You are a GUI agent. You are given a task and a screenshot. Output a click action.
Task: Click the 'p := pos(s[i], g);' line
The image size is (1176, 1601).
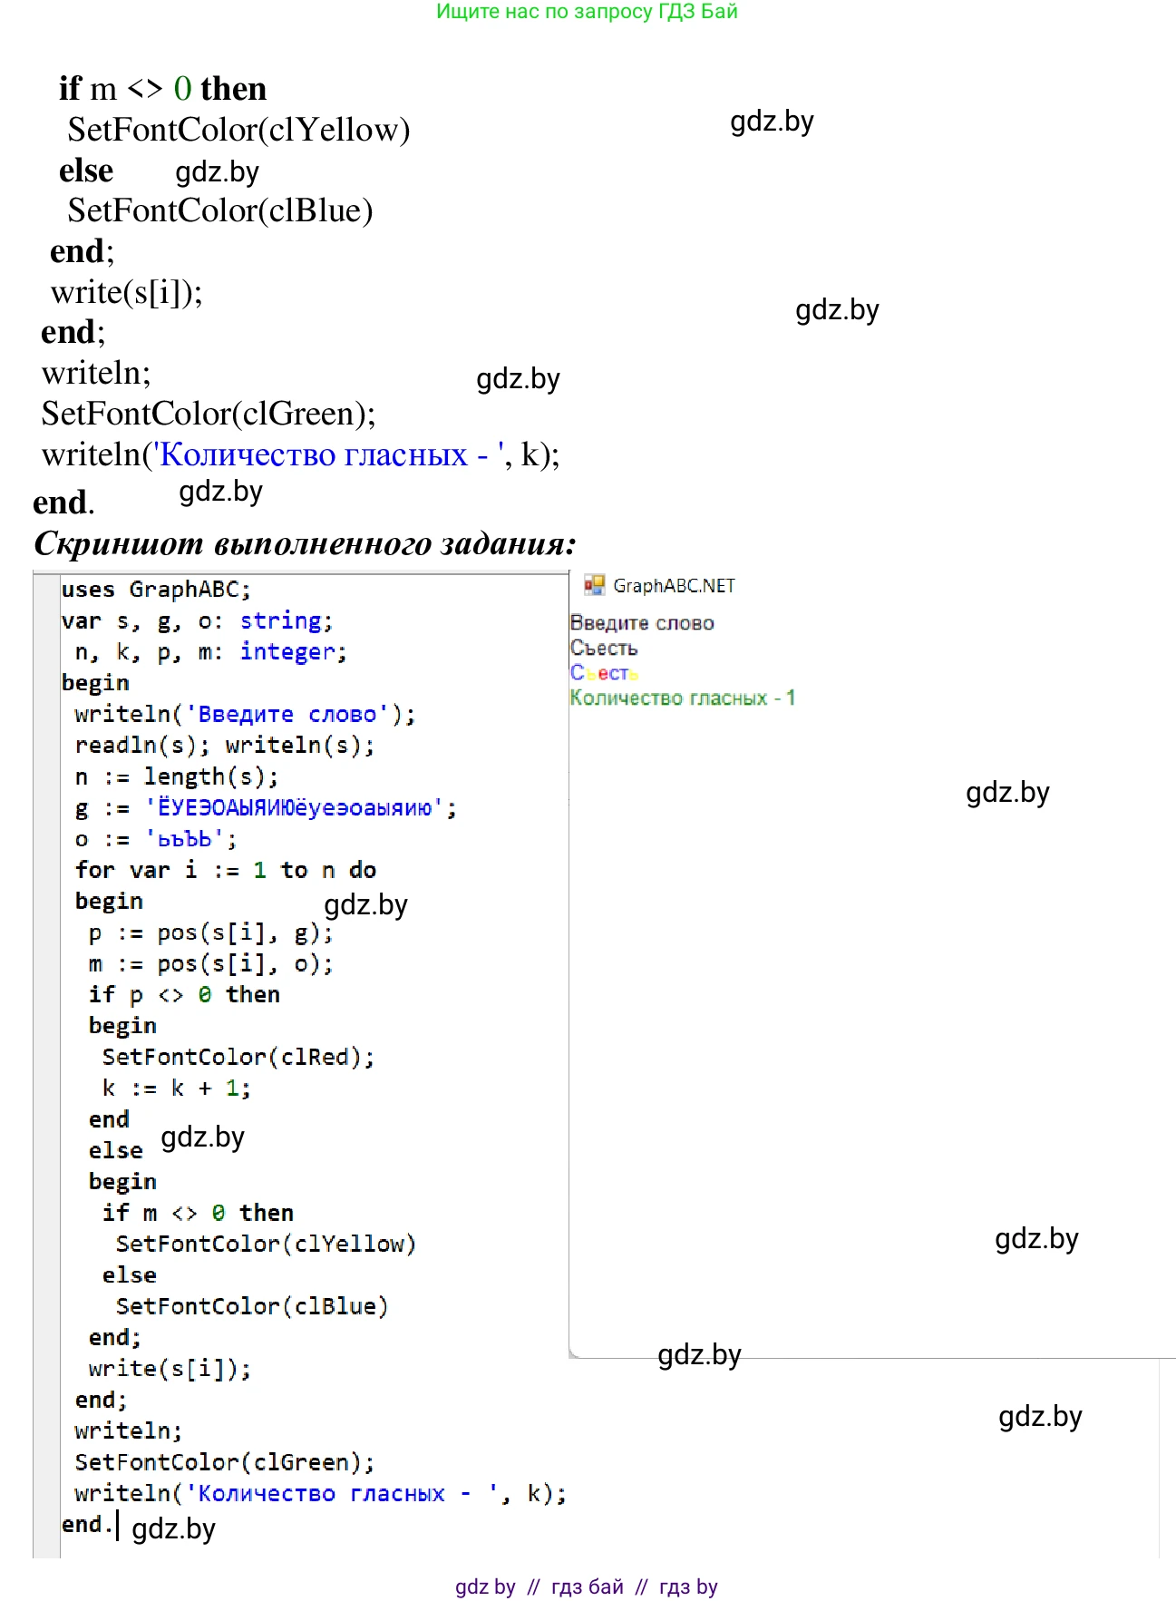click(210, 932)
